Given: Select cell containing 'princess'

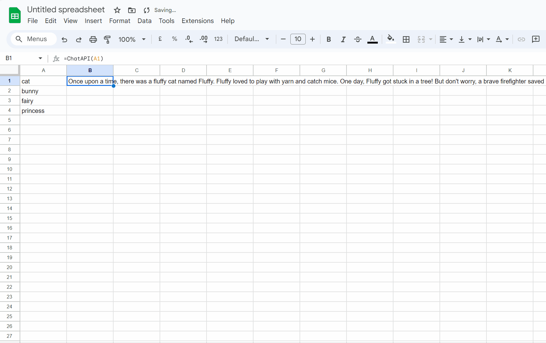Looking at the screenshot, I should pyautogui.click(x=43, y=110).
